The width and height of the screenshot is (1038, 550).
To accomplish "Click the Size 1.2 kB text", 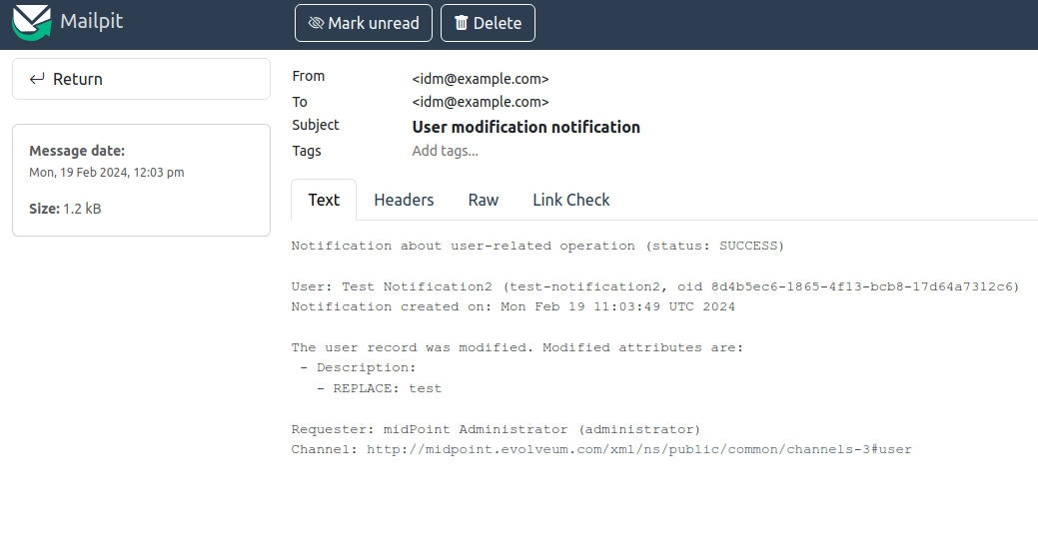I will [65, 209].
